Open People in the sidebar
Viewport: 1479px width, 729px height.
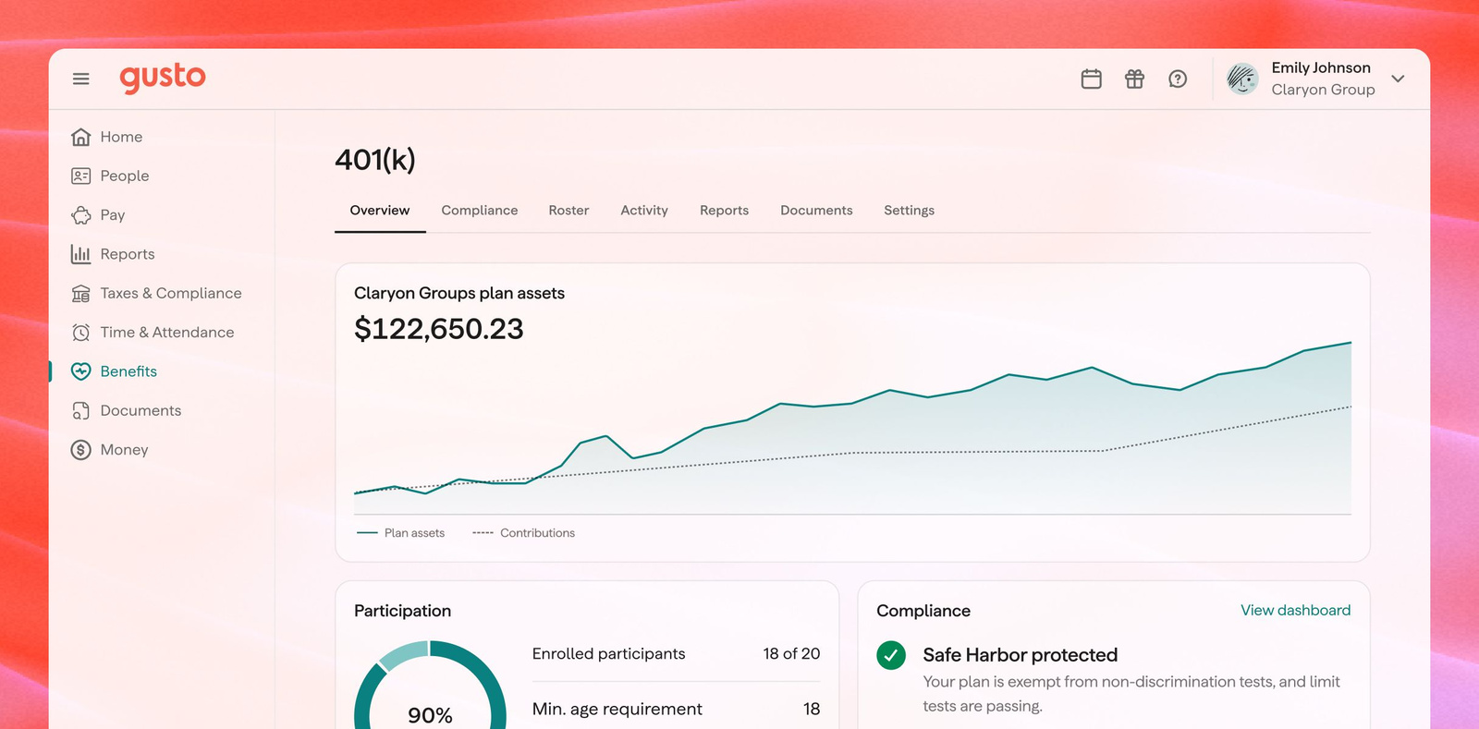coord(125,176)
